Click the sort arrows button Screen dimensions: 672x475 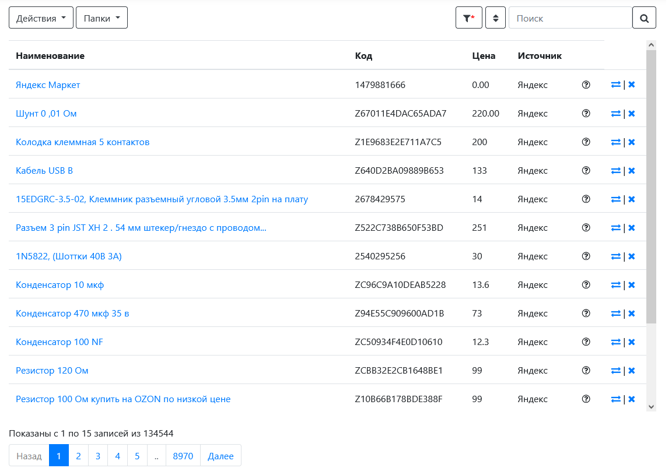click(495, 18)
